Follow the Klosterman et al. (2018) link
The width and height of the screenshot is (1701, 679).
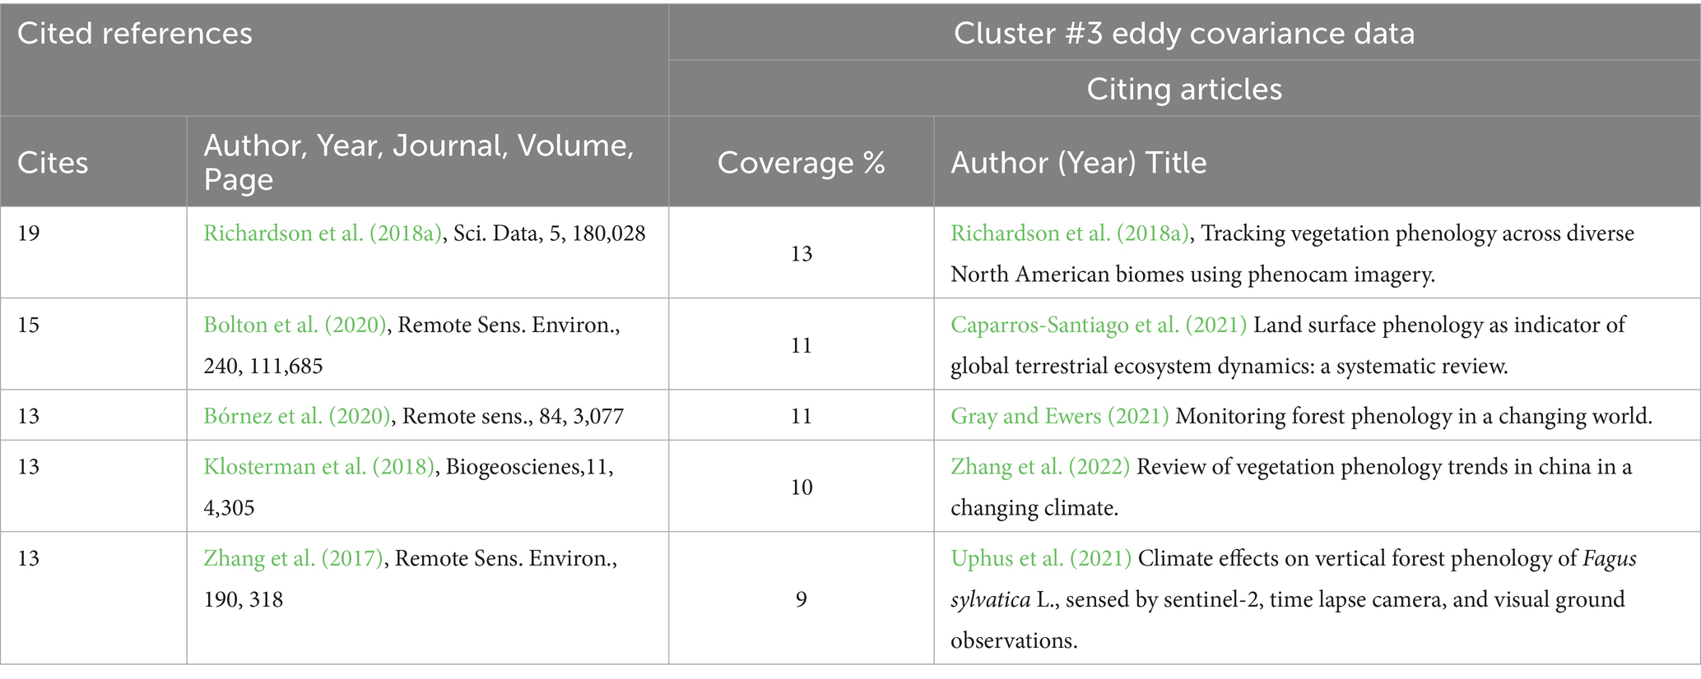318,467
